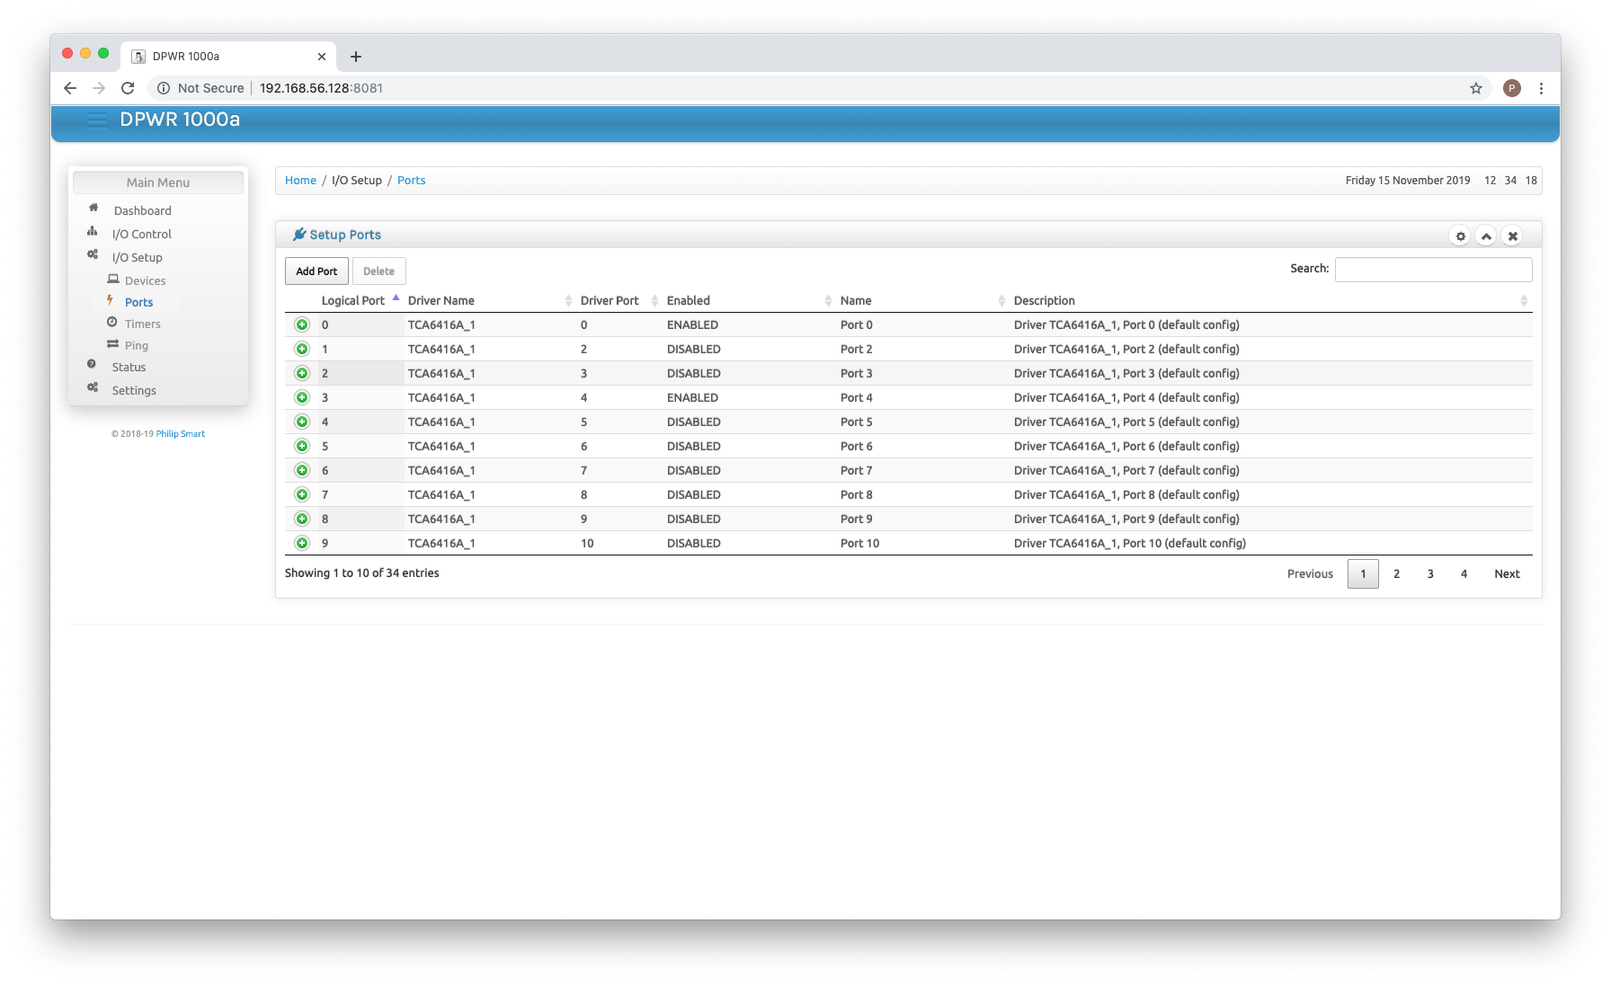Image resolution: width=1611 pixels, height=986 pixels.
Task: Open Dashboard from the main menu
Action: 142,211
